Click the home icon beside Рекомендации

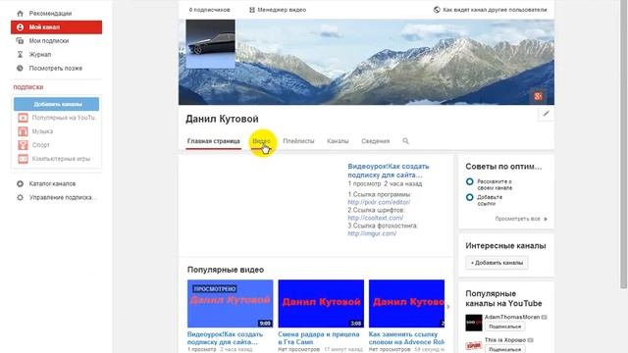20,13
